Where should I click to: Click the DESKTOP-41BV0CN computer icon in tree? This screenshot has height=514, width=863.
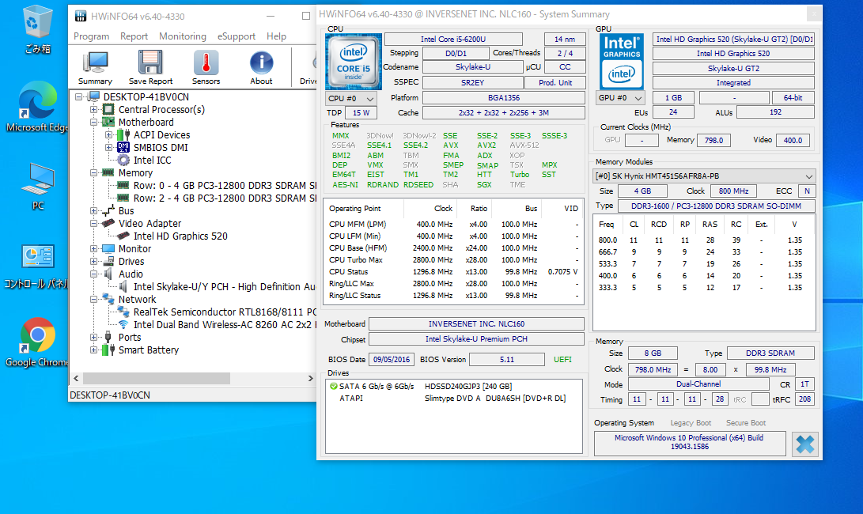click(x=93, y=96)
